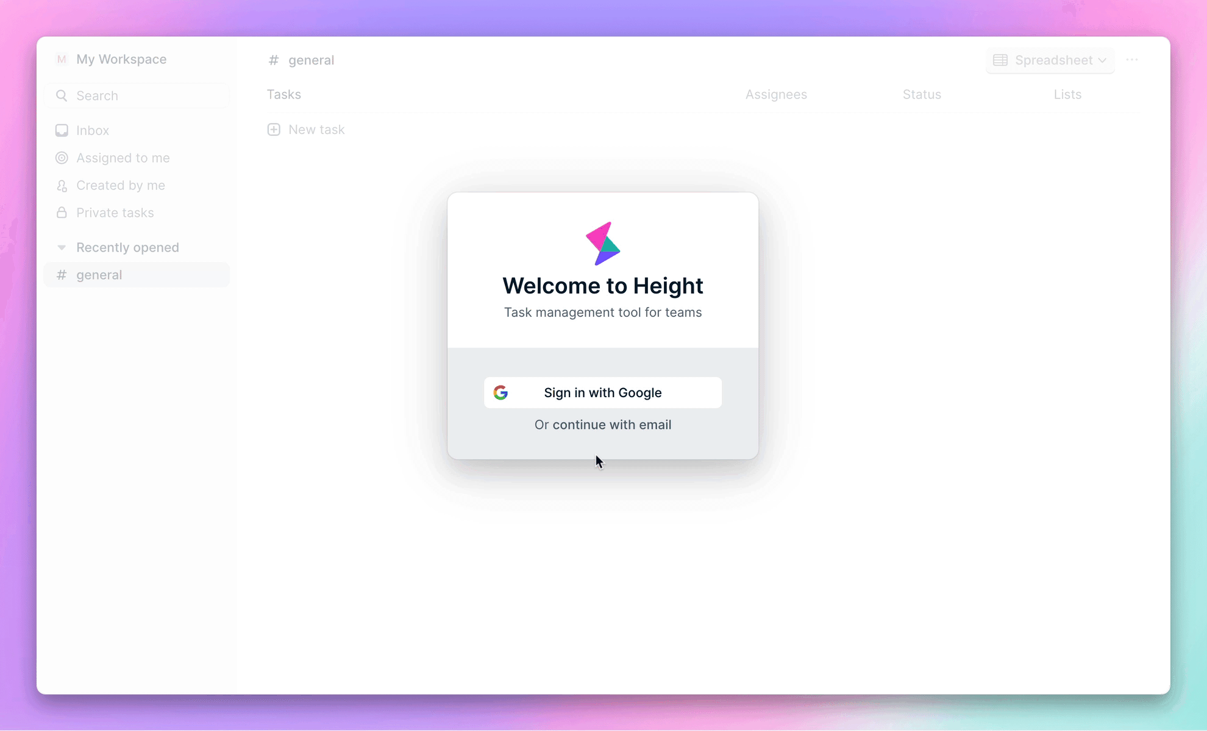The image size is (1207, 731).
Task: Click the Status column header
Action: [x=922, y=94]
